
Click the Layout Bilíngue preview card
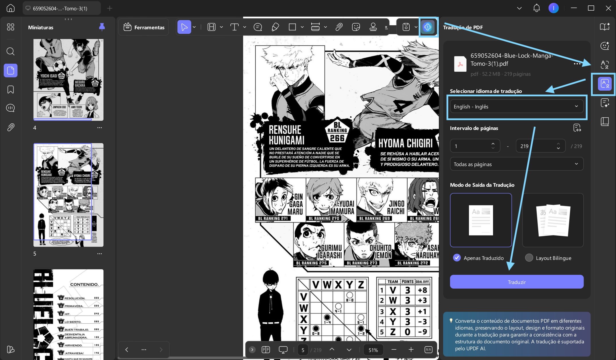[x=553, y=220]
